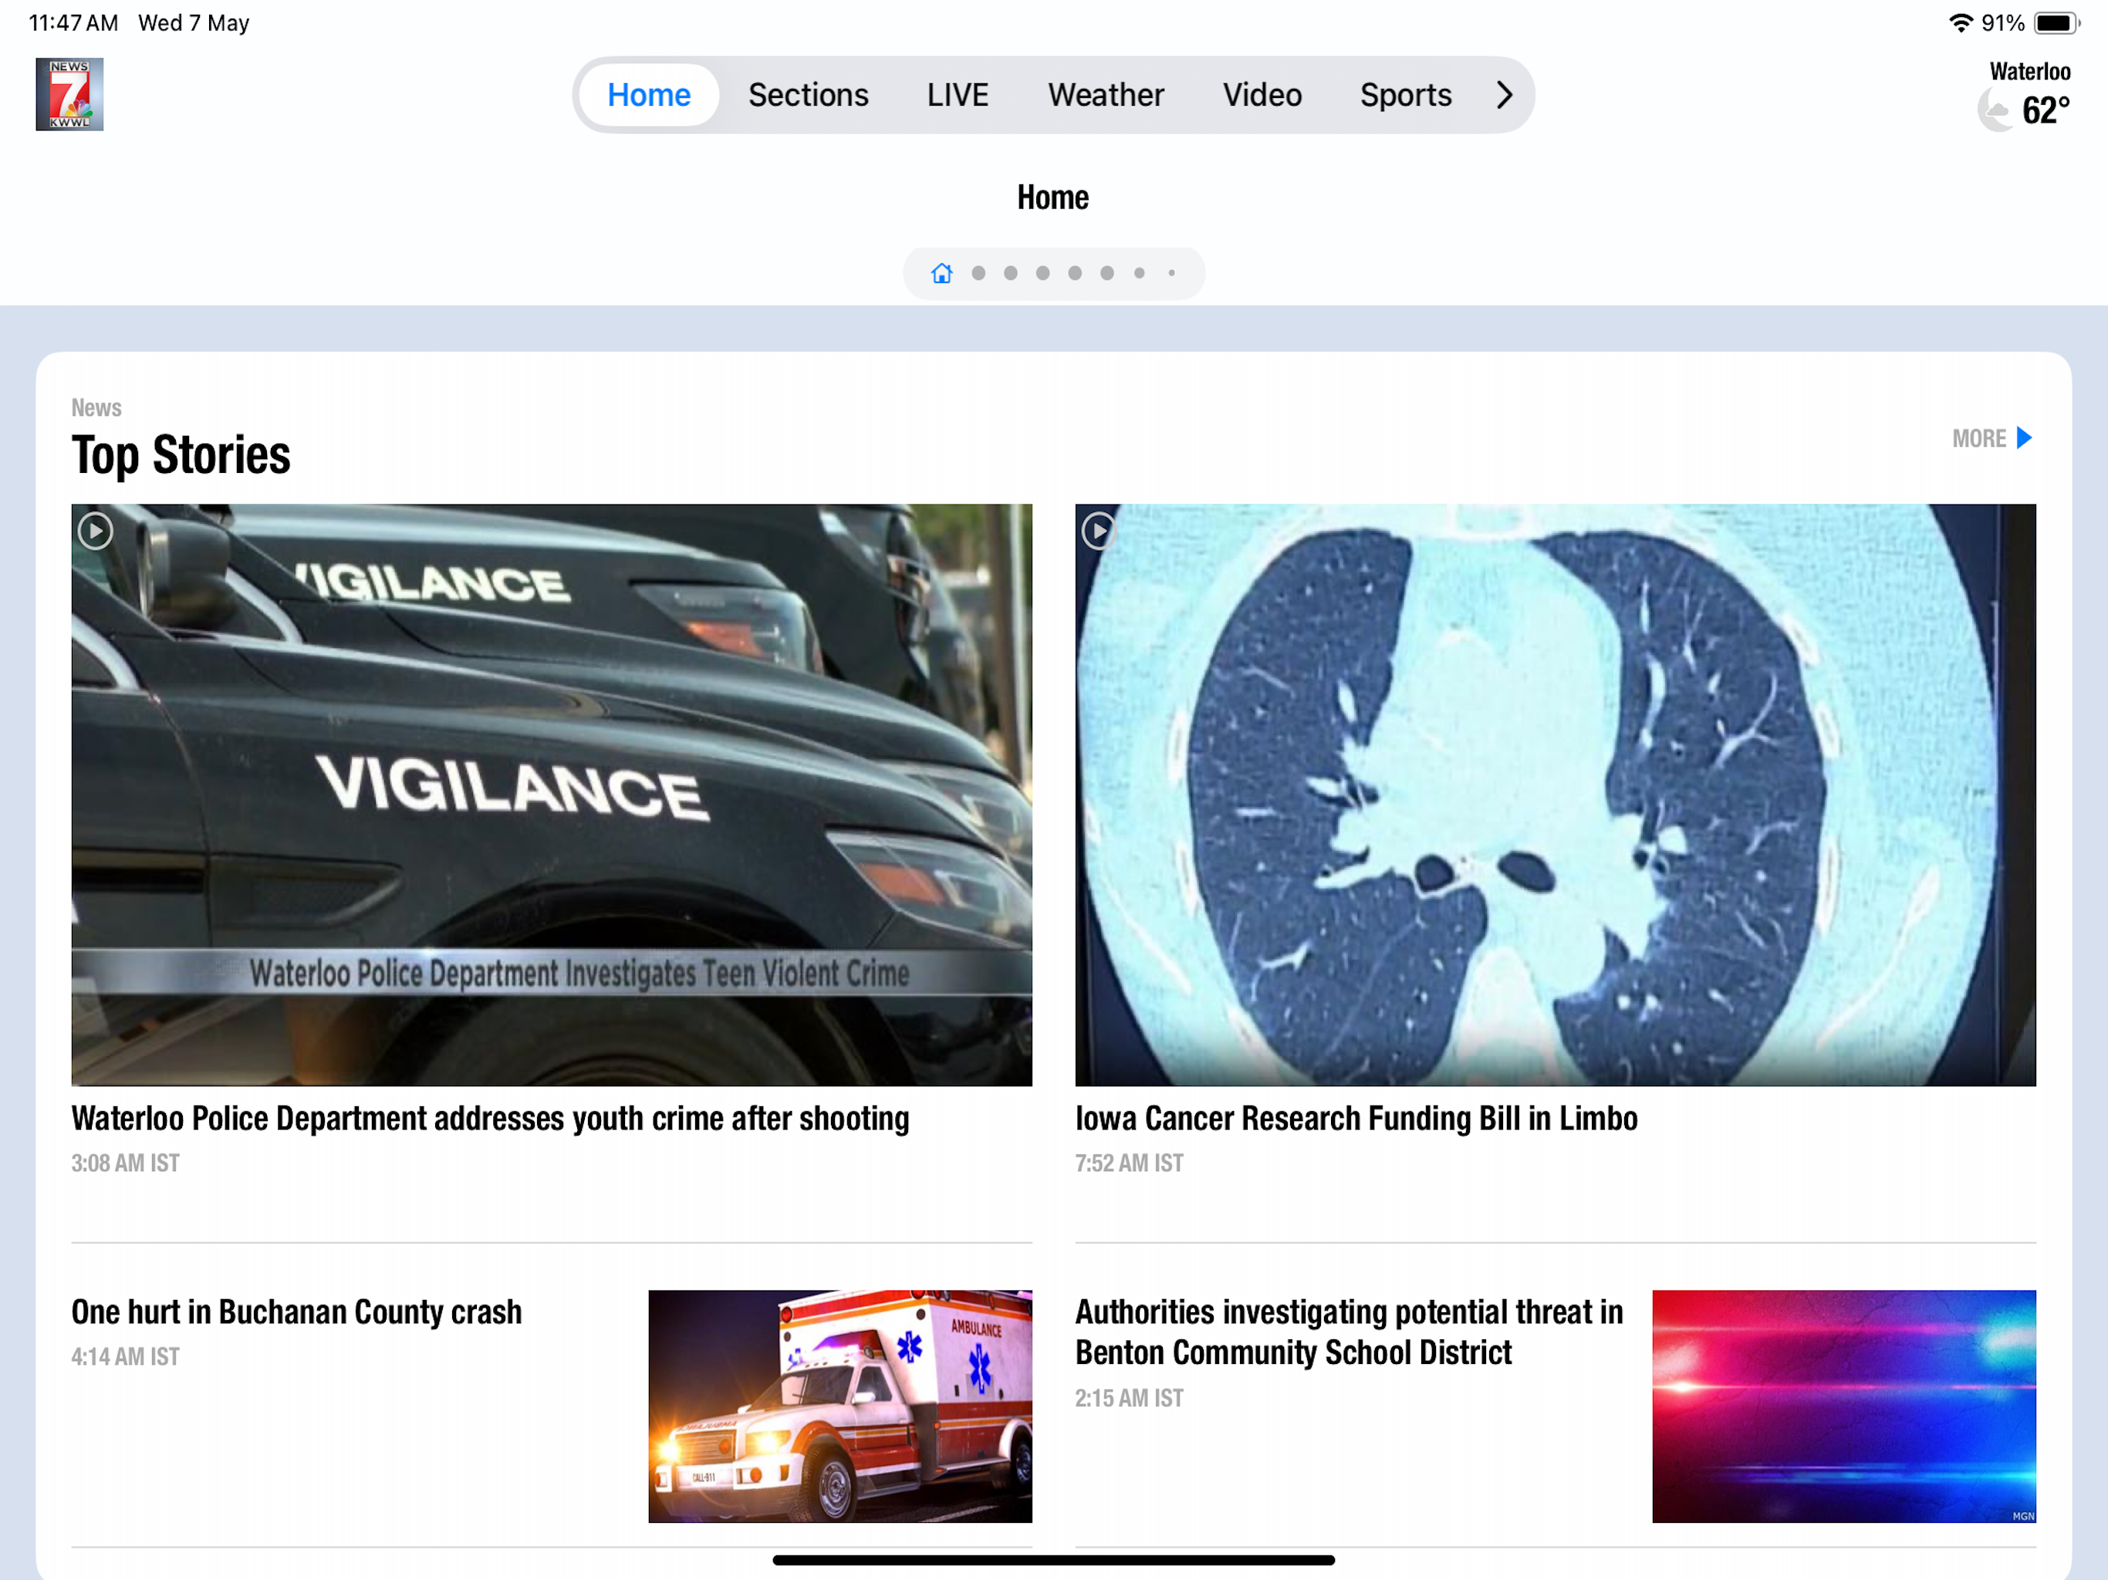Select second dot in page indicator
Screen dimensions: 2108x1580
(x=1010, y=274)
